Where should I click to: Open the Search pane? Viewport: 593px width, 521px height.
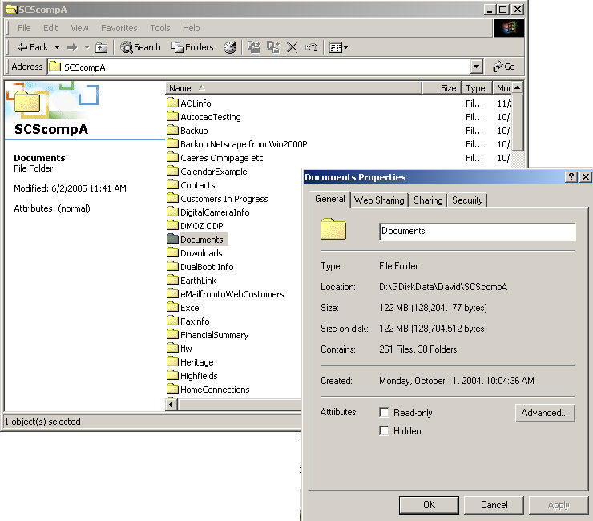point(140,47)
